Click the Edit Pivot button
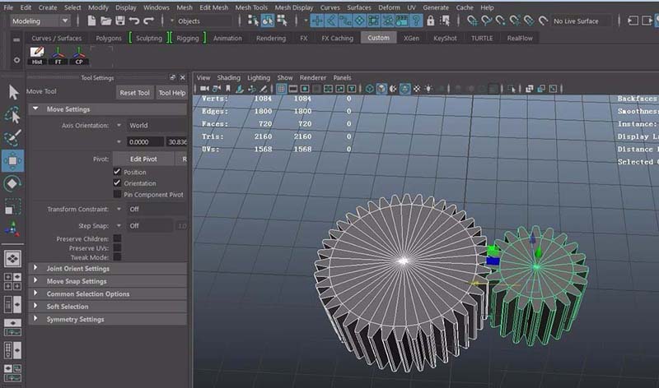 pos(143,159)
